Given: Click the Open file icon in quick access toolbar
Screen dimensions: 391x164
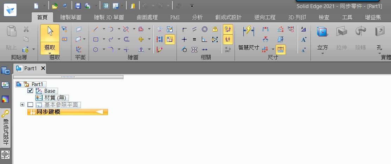Looking at the screenshot, I should tap(55, 6).
